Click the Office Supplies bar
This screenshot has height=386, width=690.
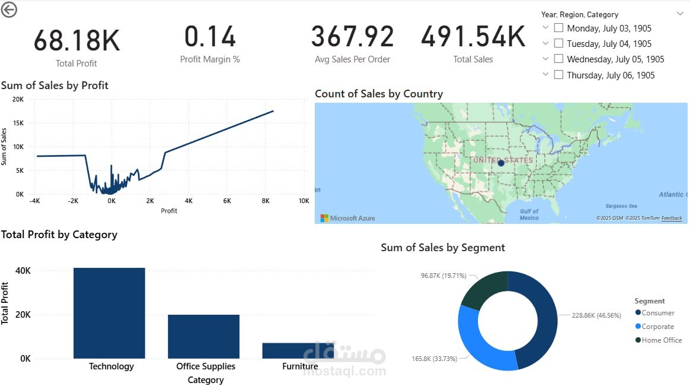click(204, 336)
